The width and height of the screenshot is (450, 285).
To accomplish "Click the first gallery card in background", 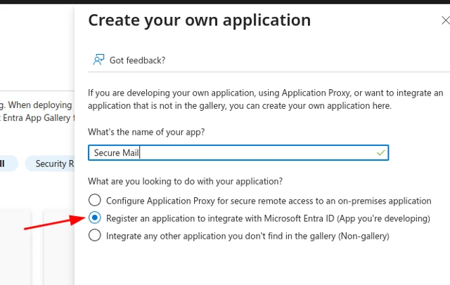I will tap(15, 246).
